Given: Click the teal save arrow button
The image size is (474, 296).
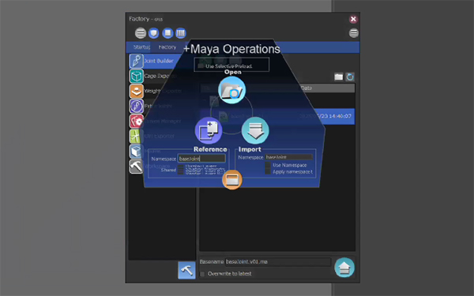Looking at the screenshot, I should 344,268.
